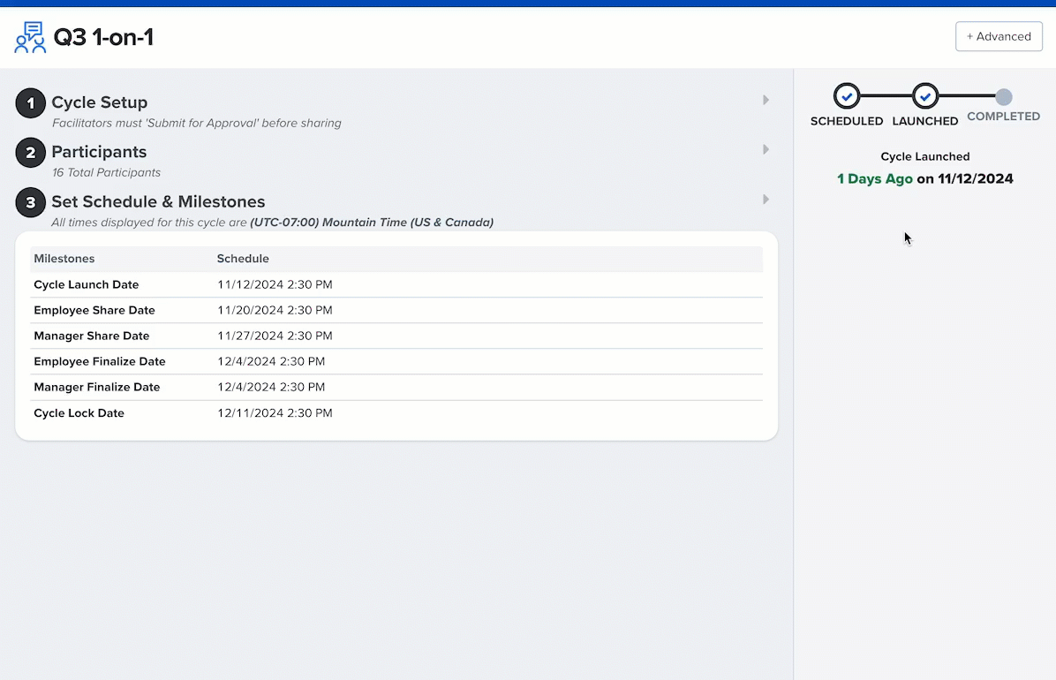Click the Cycle Launch Date row
The image size is (1056, 680).
coord(87,284)
